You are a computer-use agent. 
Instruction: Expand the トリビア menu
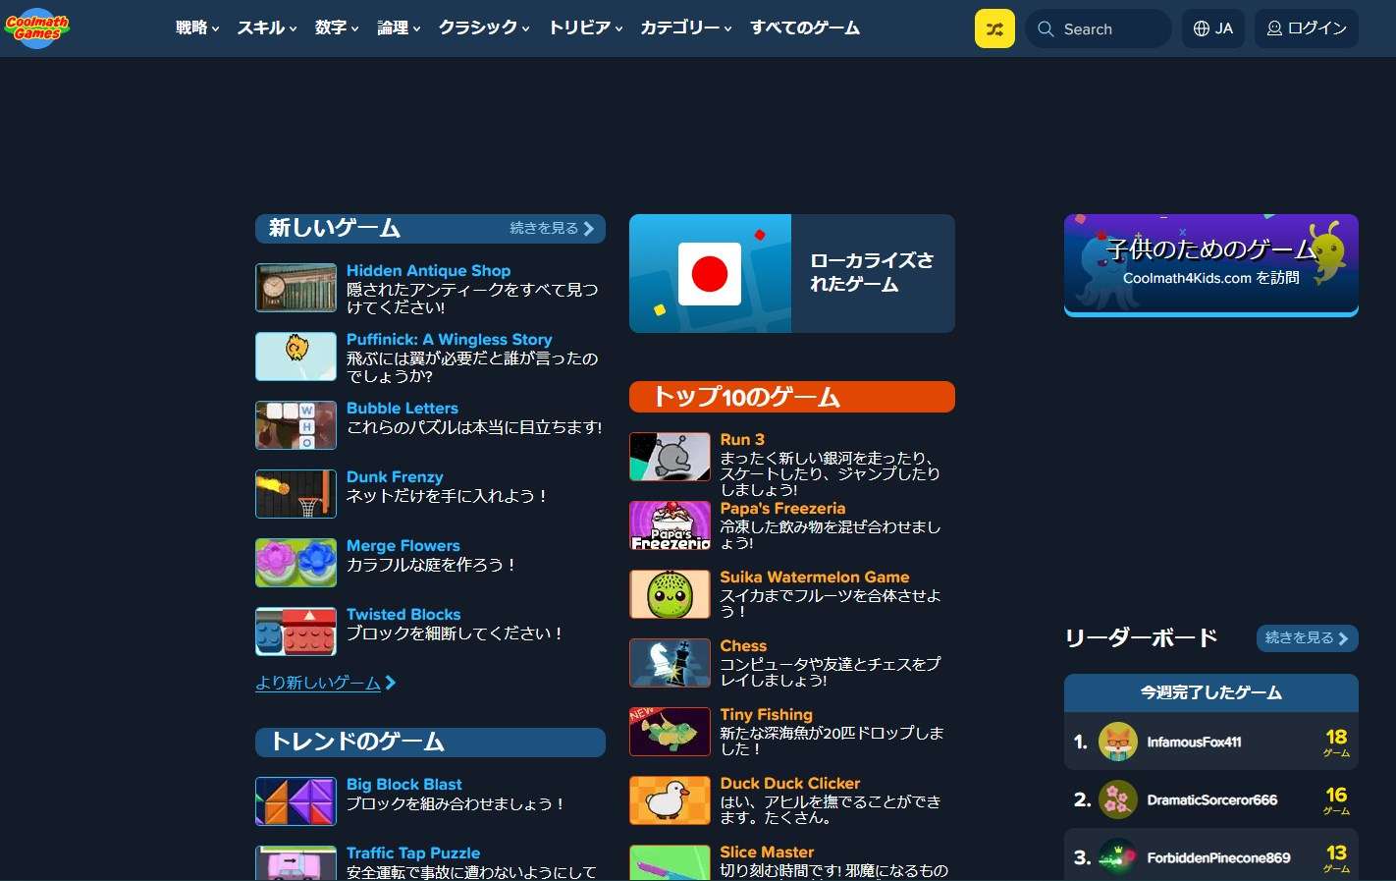coord(586,28)
